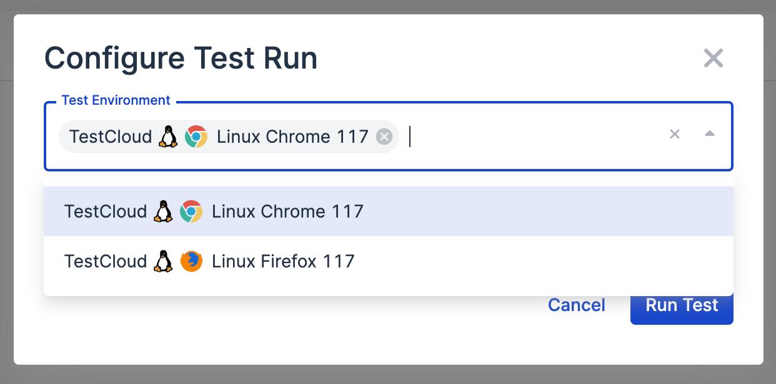Image resolution: width=776 pixels, height=384 pixels.
Task: Click the Run Test button
Action: coord(682,305)
